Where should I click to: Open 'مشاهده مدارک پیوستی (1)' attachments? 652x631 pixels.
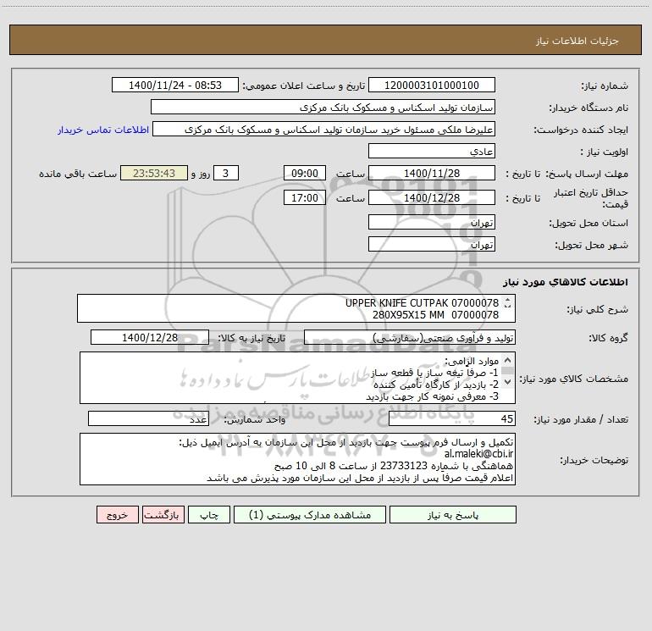point(310,515)
